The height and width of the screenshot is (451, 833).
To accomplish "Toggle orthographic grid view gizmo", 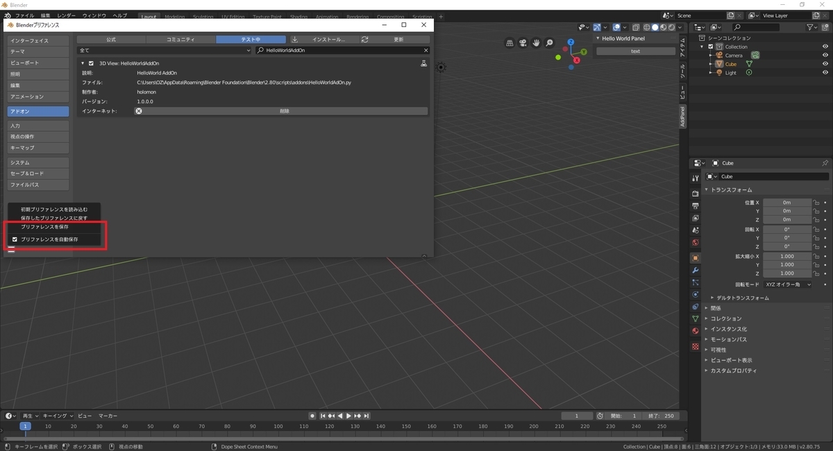I will click(510, 43).
